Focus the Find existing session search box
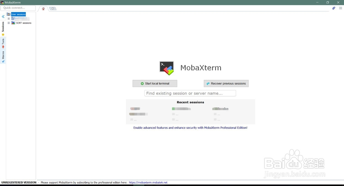 [190, 93]
